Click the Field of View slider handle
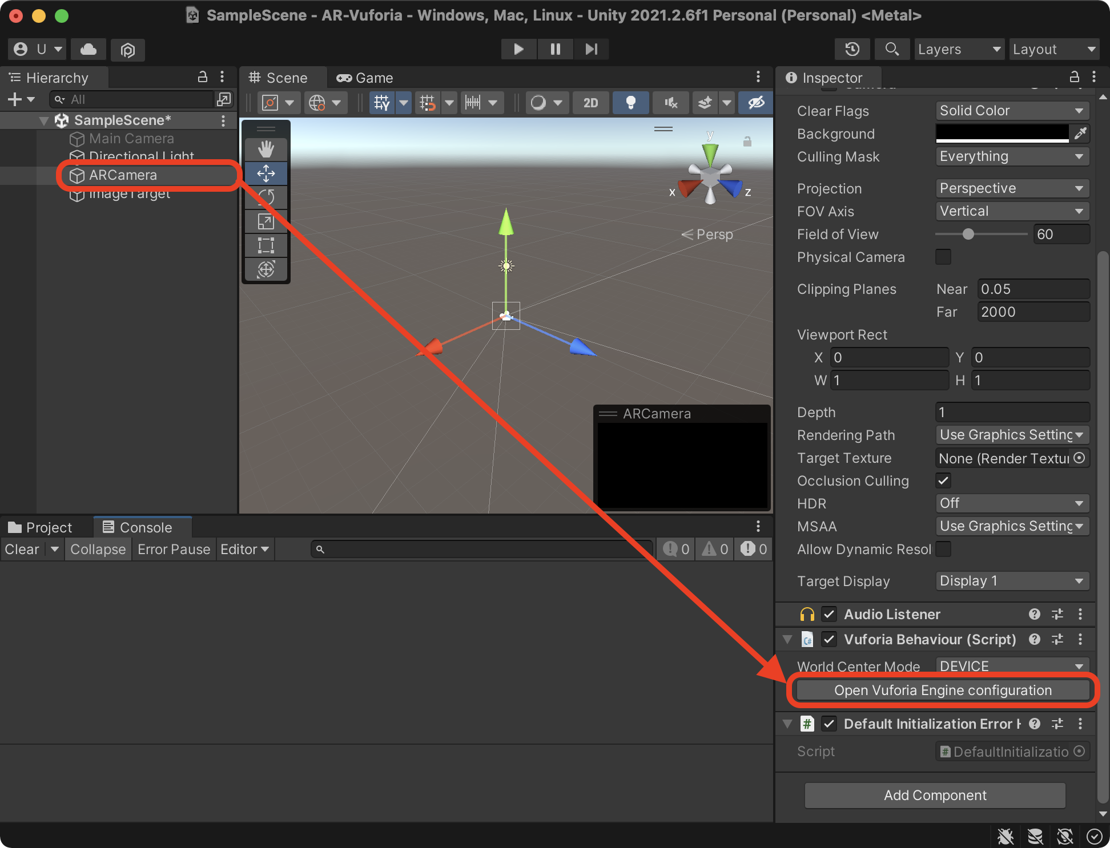 [968, 234]
